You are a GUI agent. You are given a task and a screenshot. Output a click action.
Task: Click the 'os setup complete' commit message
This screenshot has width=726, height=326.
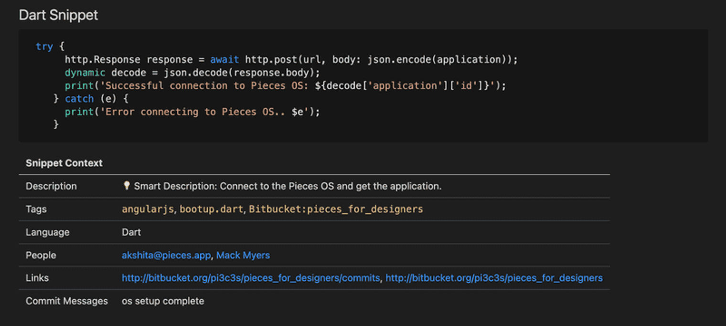(x=163, y=301)
